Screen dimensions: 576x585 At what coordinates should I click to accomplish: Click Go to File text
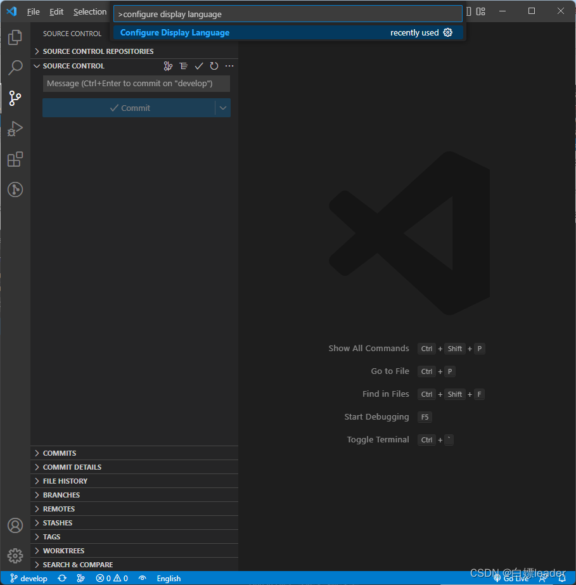point(390,371)
